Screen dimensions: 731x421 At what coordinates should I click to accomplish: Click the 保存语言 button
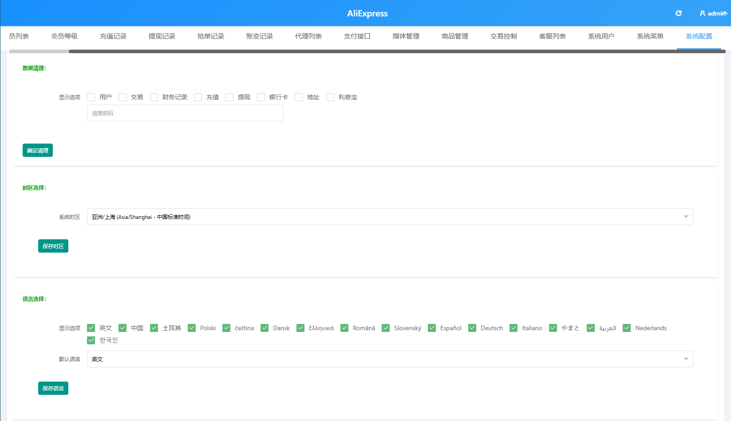pyautogui.click(x=53, y=388)
